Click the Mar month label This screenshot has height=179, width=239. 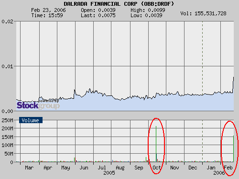pos(29,168)
